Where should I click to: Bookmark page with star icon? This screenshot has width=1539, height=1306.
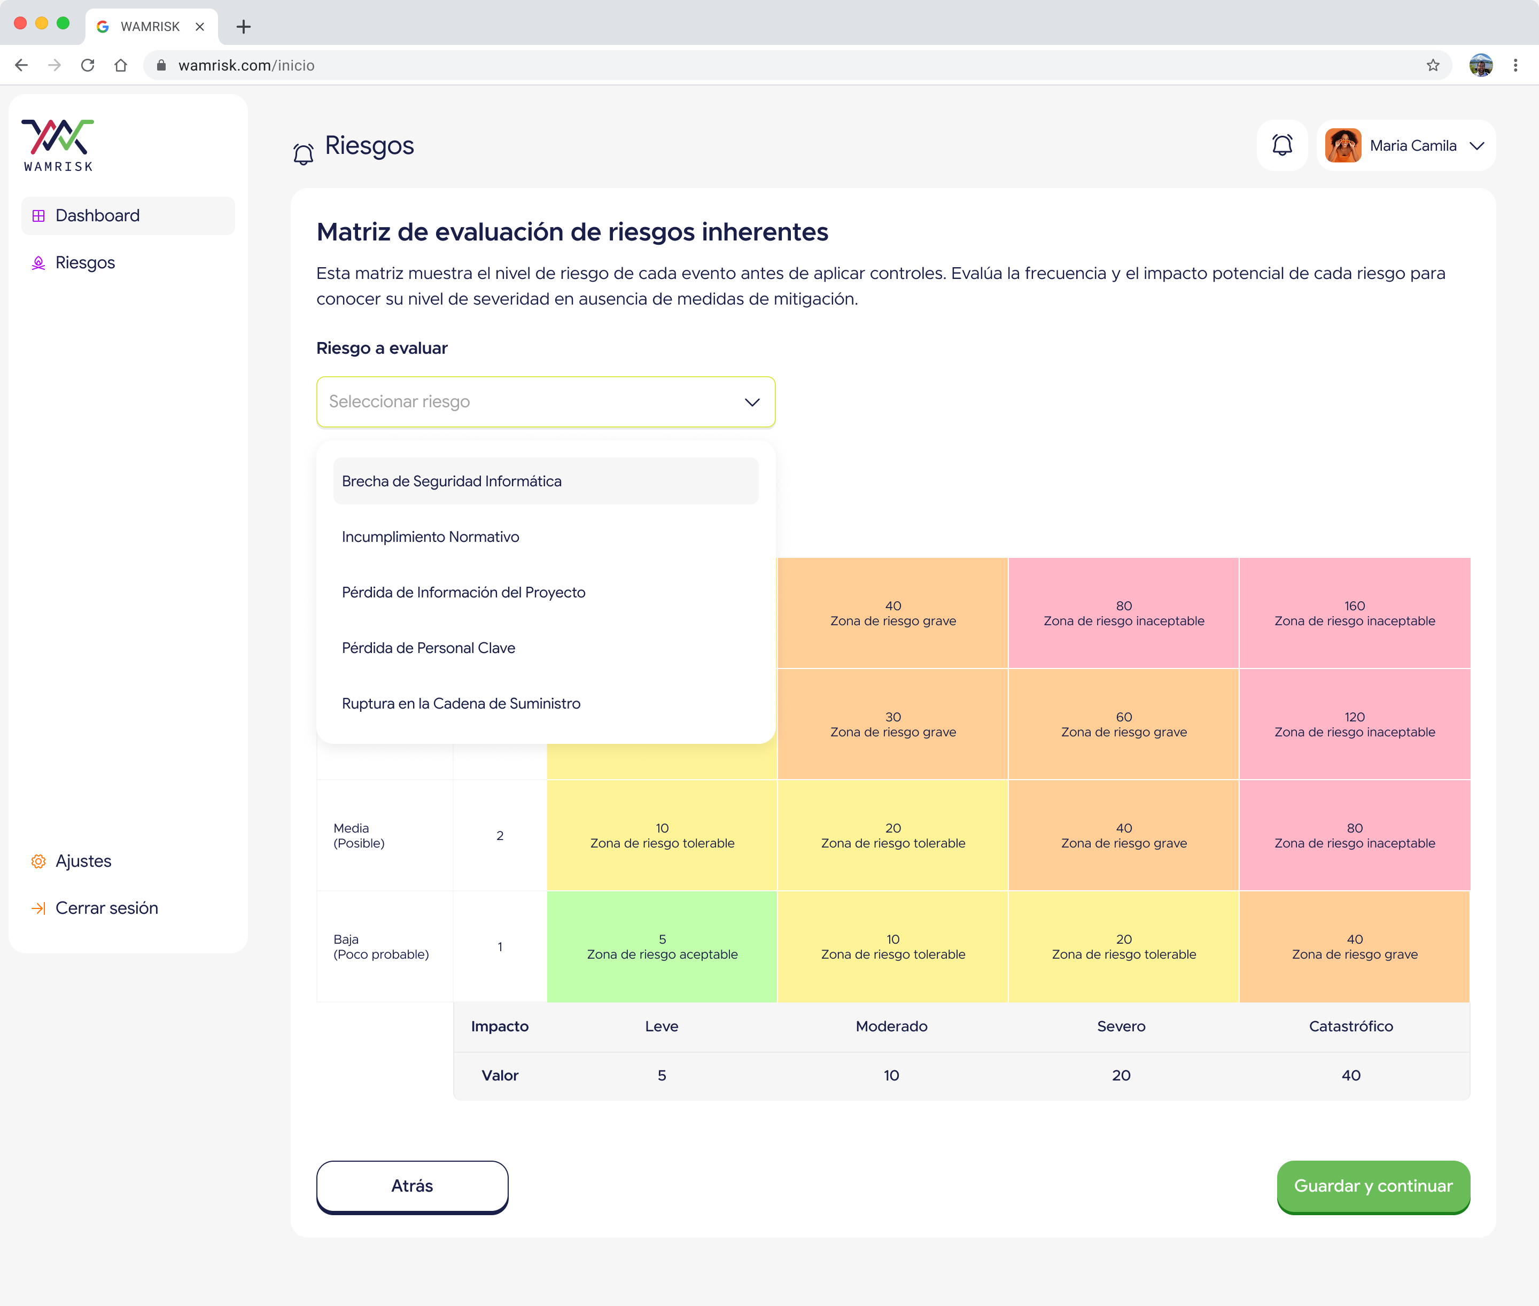click(x=1433, y=65)
